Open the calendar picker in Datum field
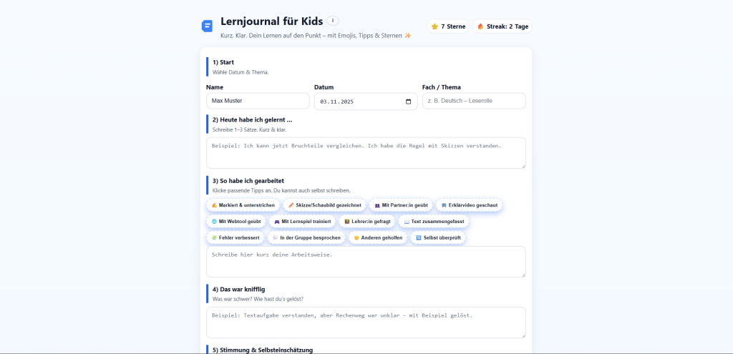 (x=409, y=102)
